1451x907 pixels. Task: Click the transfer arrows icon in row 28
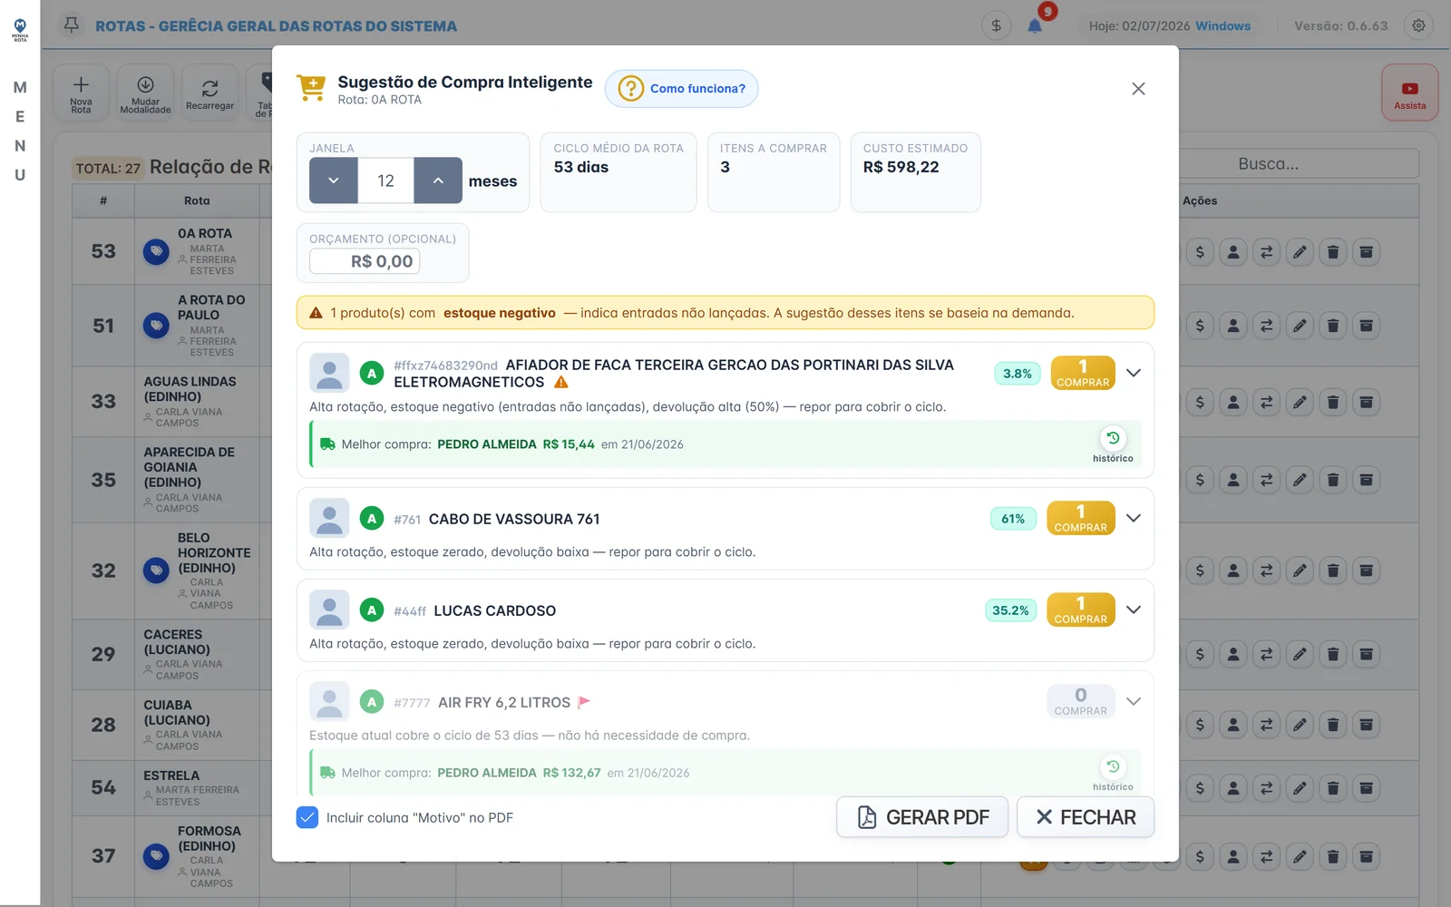pyautogui.click(x=1266, y=725)
